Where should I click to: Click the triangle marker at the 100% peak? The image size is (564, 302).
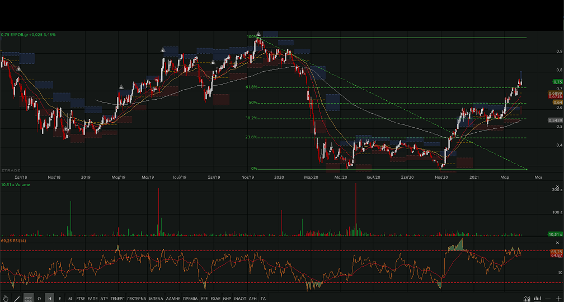click(258, 34)
